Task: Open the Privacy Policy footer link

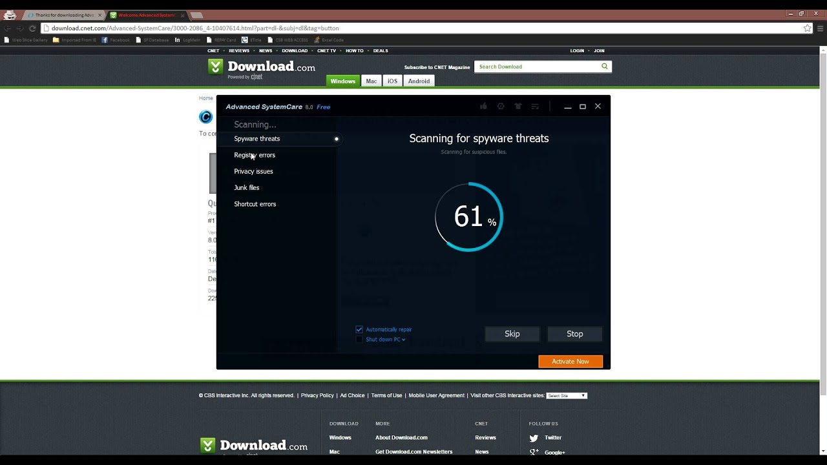Action: pyautogui.click(x=317, y=396)
